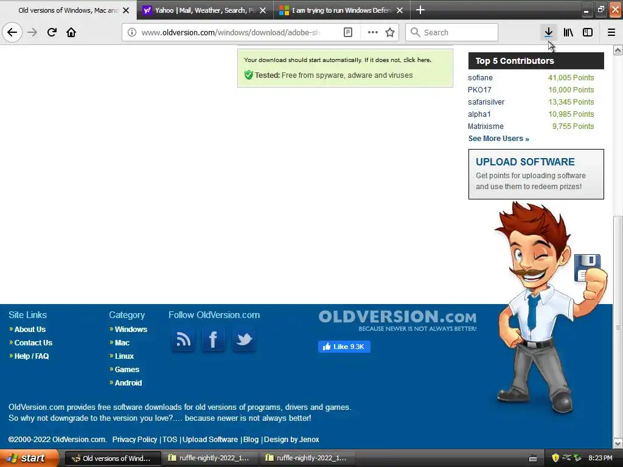
Task: Click See More Users link
Action: [499, 139]
